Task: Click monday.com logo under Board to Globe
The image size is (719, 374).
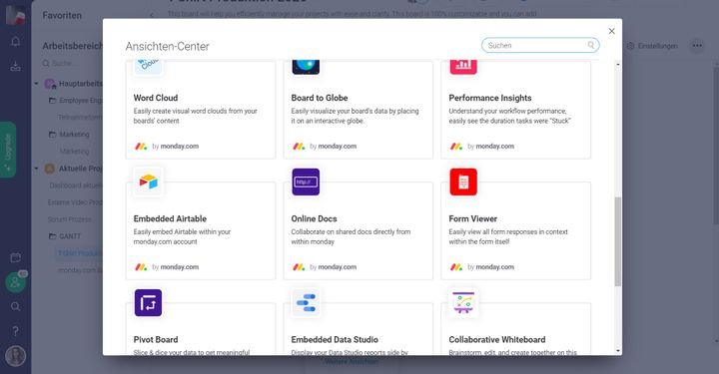Action: tap(299, 147)
